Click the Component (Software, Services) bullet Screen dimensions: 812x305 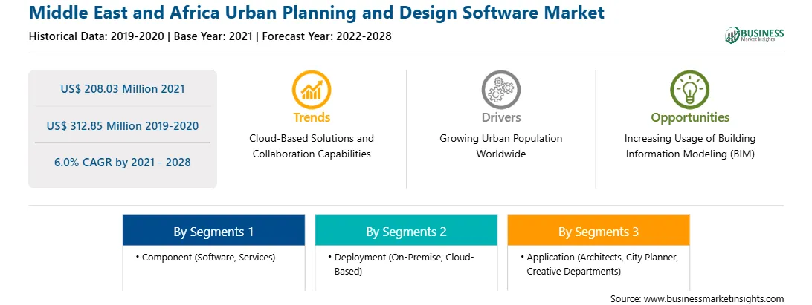pyautogui.click(x=205, y=257)
